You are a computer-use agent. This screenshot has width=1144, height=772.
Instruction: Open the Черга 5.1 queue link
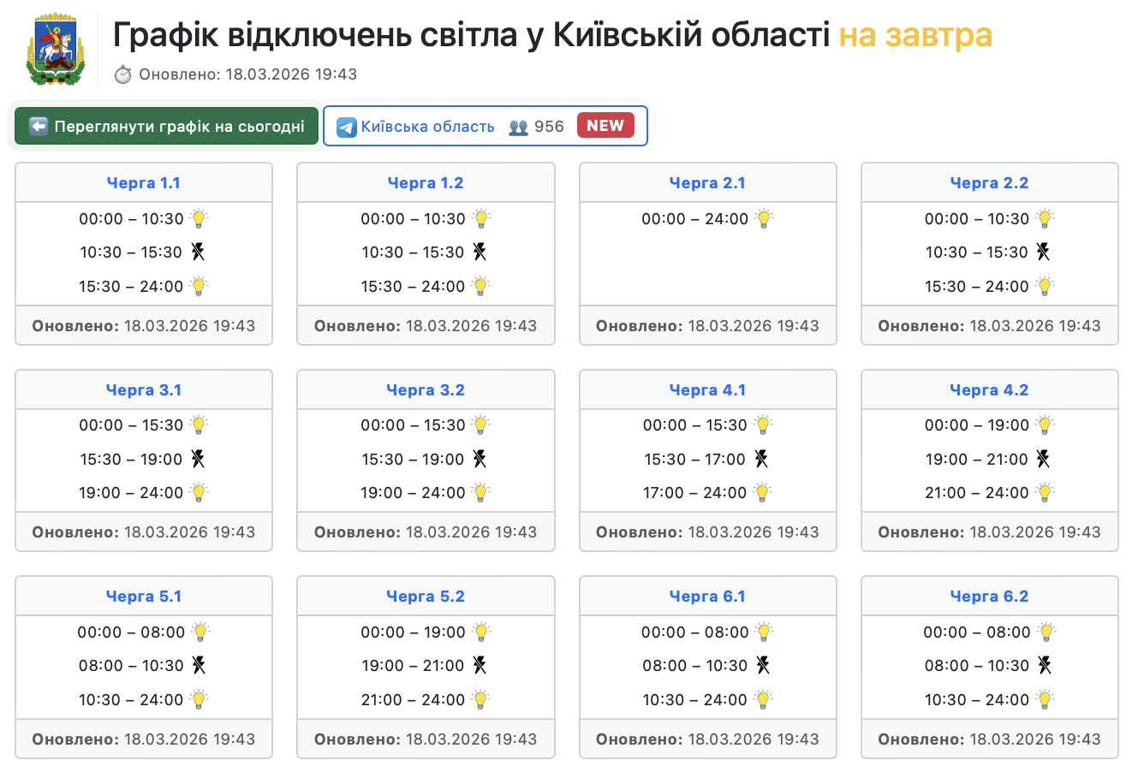pos(144,597)
